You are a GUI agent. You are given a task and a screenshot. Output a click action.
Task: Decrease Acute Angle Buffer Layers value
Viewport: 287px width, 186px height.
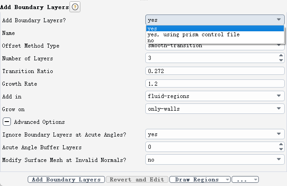(281, 149)
